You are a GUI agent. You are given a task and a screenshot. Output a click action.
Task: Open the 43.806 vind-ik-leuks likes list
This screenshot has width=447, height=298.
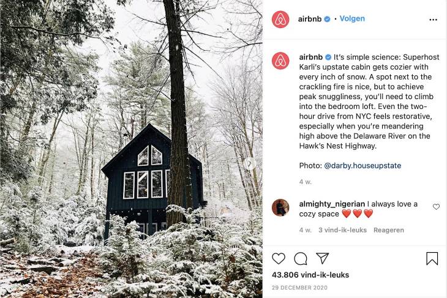(x=310, y=275)
